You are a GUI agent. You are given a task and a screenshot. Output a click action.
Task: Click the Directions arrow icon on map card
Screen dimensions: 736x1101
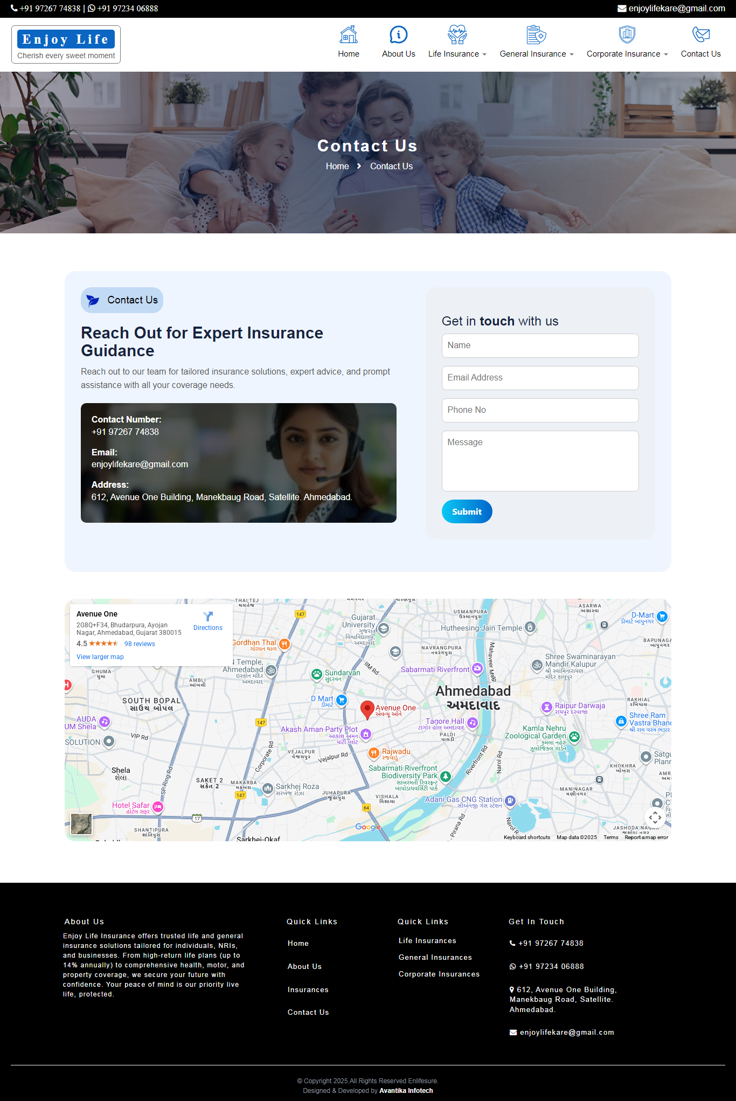tap(208, 616)
